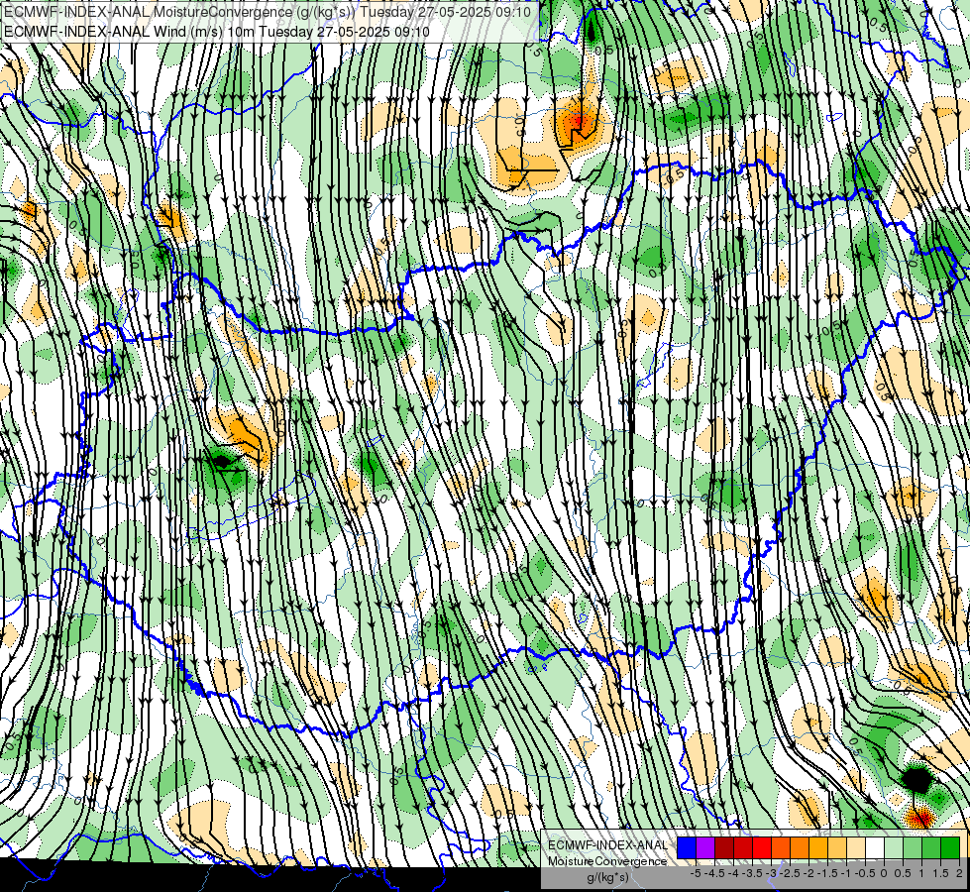Click the MoistureConvergence label in the legend
Viewport: 970px width, 892px height.
607,861
